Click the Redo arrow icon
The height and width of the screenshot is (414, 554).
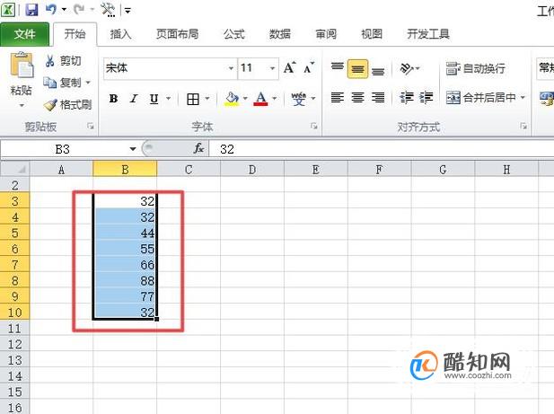click(79, 10)
